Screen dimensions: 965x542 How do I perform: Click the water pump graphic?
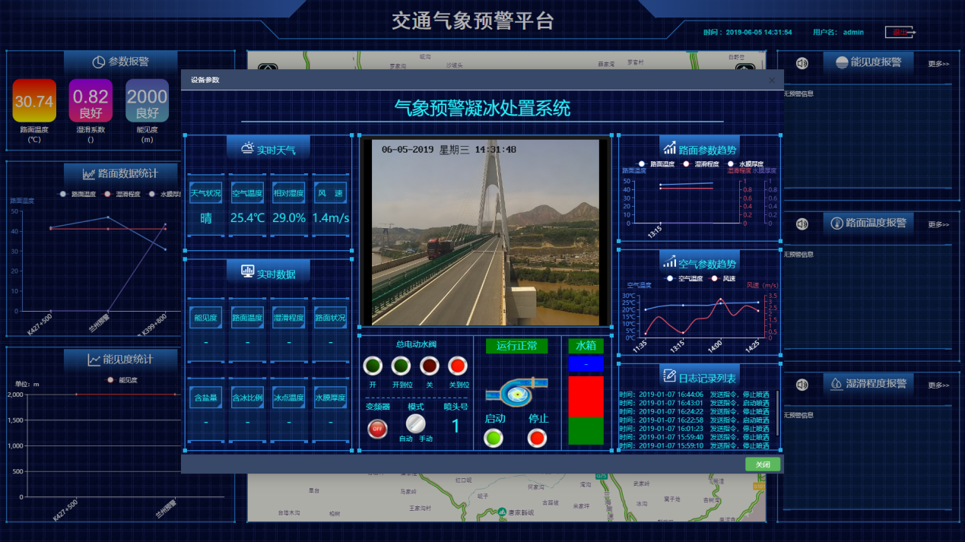click(x=516, y=392)
